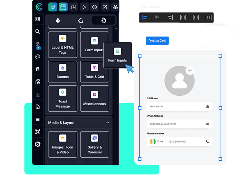Open the settings gear icon in sidebar
This screenshot has width=238, height=187.
pos(38,144)
